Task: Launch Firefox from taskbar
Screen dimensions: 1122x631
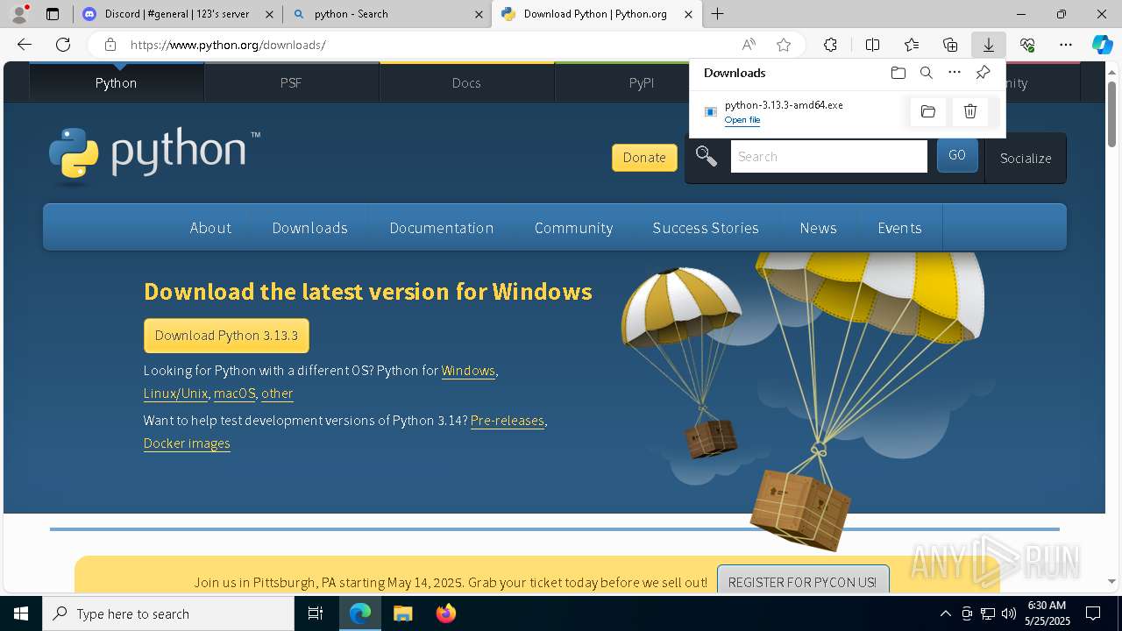Action: click(x=445, y=613)
